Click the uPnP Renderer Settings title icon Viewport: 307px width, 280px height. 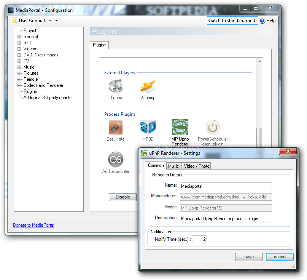[x=144, y=153]
